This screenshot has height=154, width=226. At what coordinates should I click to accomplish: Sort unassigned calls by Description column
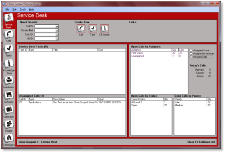tap(75, 99)
